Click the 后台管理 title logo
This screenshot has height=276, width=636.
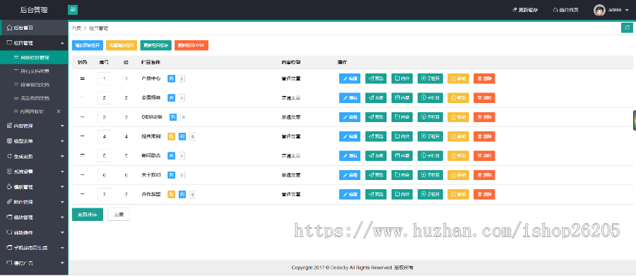pyautogui.click(x=34, y=10)
